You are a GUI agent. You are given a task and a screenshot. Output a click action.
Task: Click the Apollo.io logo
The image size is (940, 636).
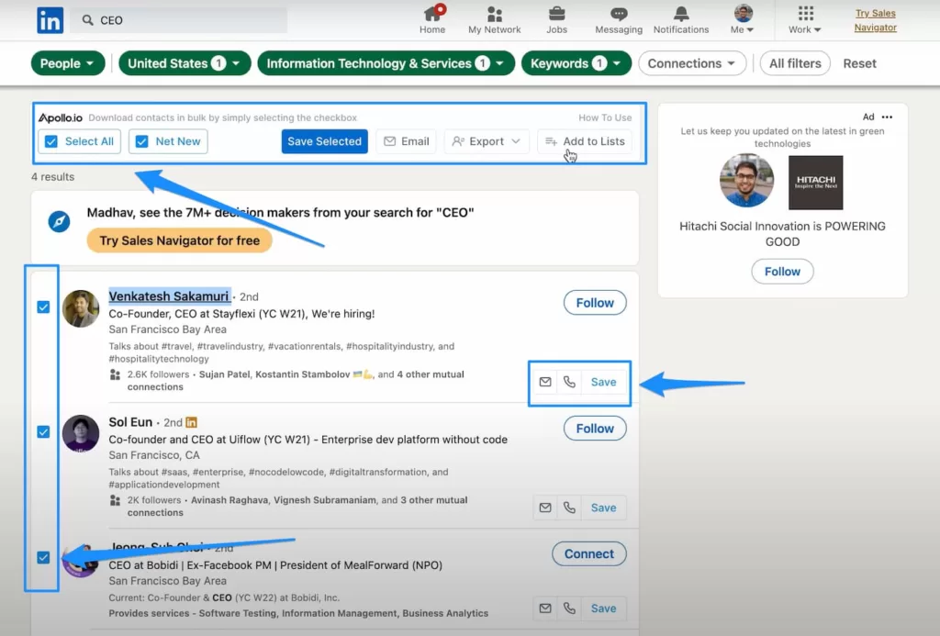pos(61,117)
